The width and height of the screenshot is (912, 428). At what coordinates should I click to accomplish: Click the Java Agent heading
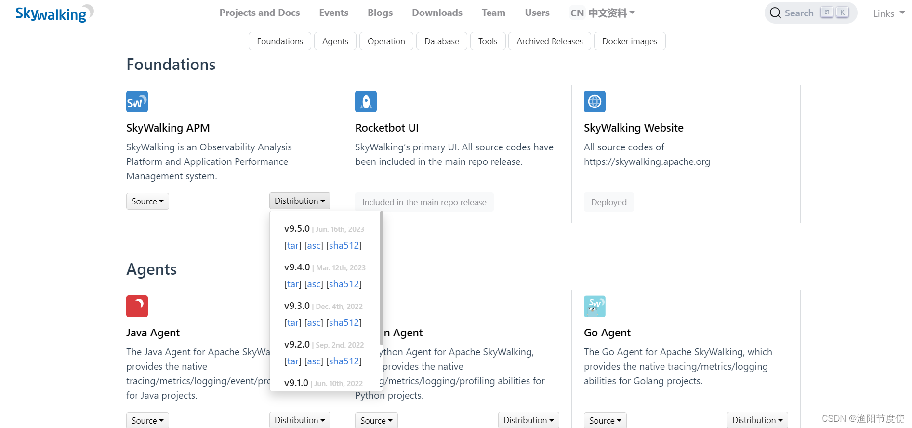coord(153,333)
